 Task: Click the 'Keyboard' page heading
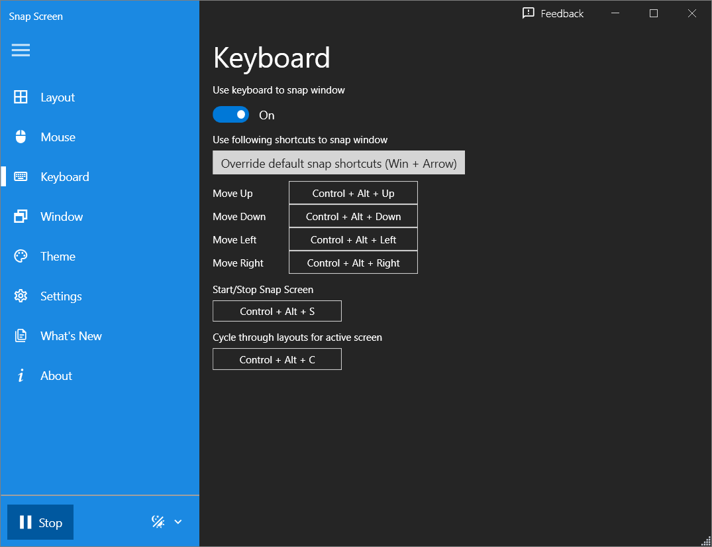pyautogui.click(x=272, y=58)
